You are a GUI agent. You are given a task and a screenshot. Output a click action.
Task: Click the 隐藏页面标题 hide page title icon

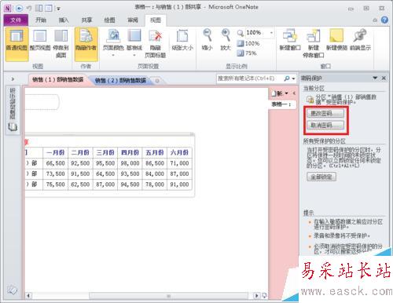click(155, 44)
